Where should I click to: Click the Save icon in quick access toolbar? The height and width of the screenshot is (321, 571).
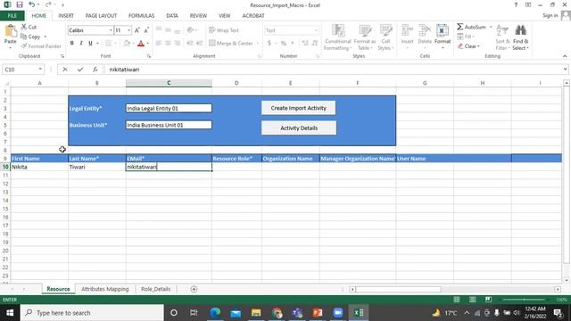[20, 4]
